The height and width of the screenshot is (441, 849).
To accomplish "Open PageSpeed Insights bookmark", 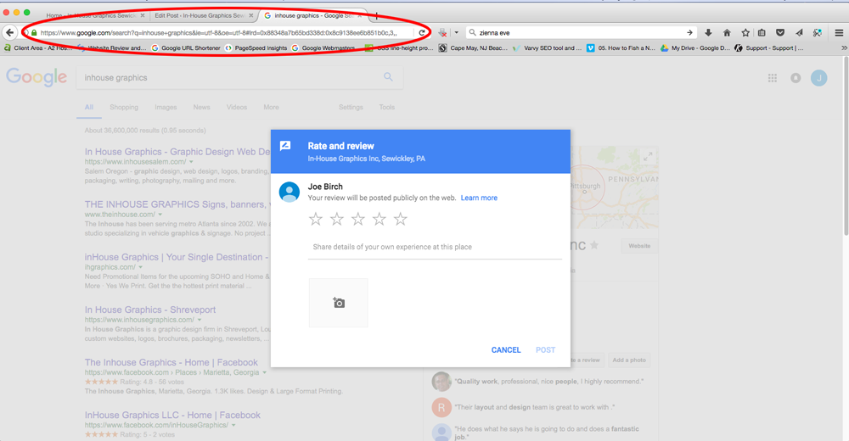I will click(256, 48).
